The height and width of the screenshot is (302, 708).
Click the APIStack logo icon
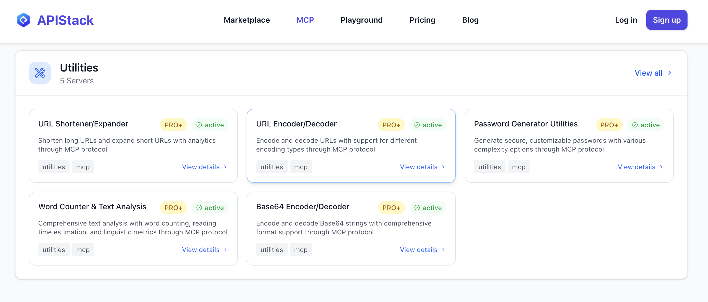[x=24, y=20]
